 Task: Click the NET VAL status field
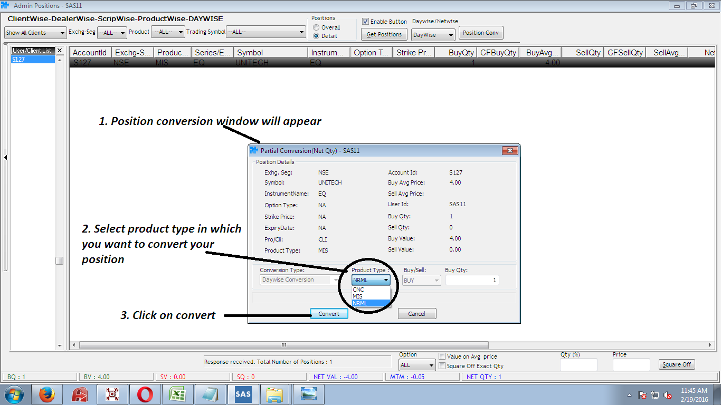click(x=346, y=377)
